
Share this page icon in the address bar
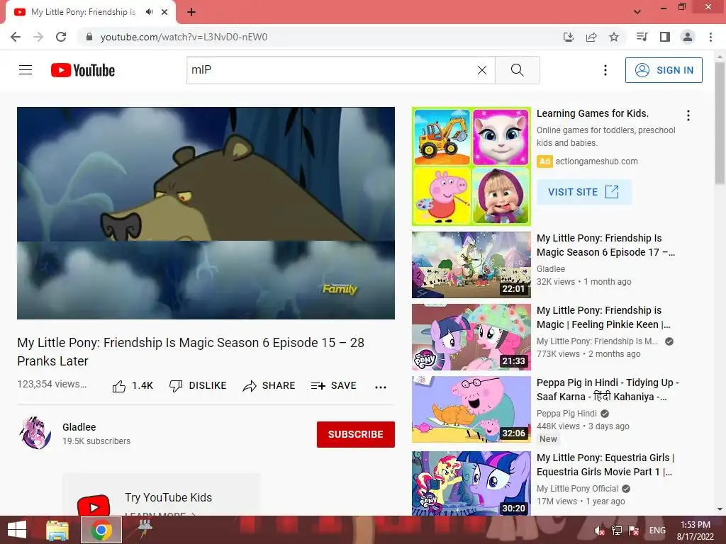tap(591, 37)
